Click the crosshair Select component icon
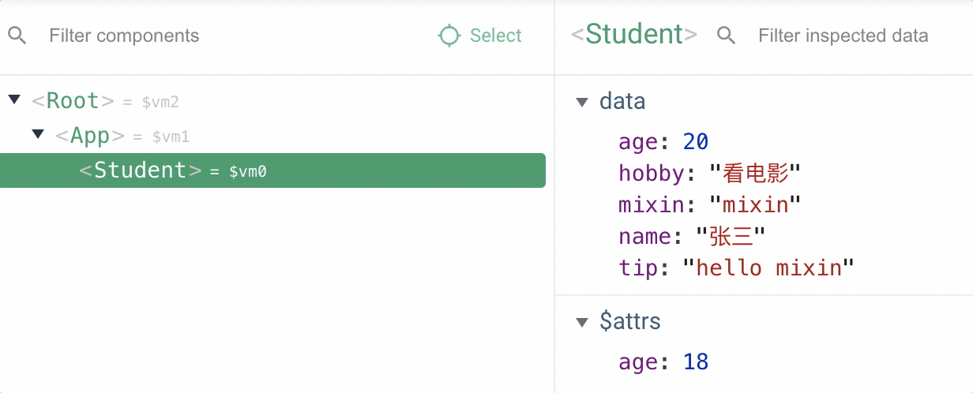Image resolution: width=973 pixels, height=393 pixels. click(449, 36)
